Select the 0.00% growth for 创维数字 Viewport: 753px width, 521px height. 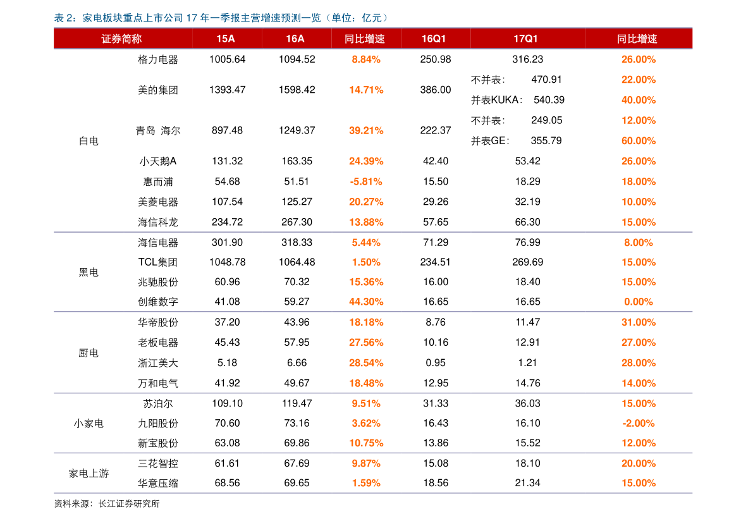tap(638, 302)
